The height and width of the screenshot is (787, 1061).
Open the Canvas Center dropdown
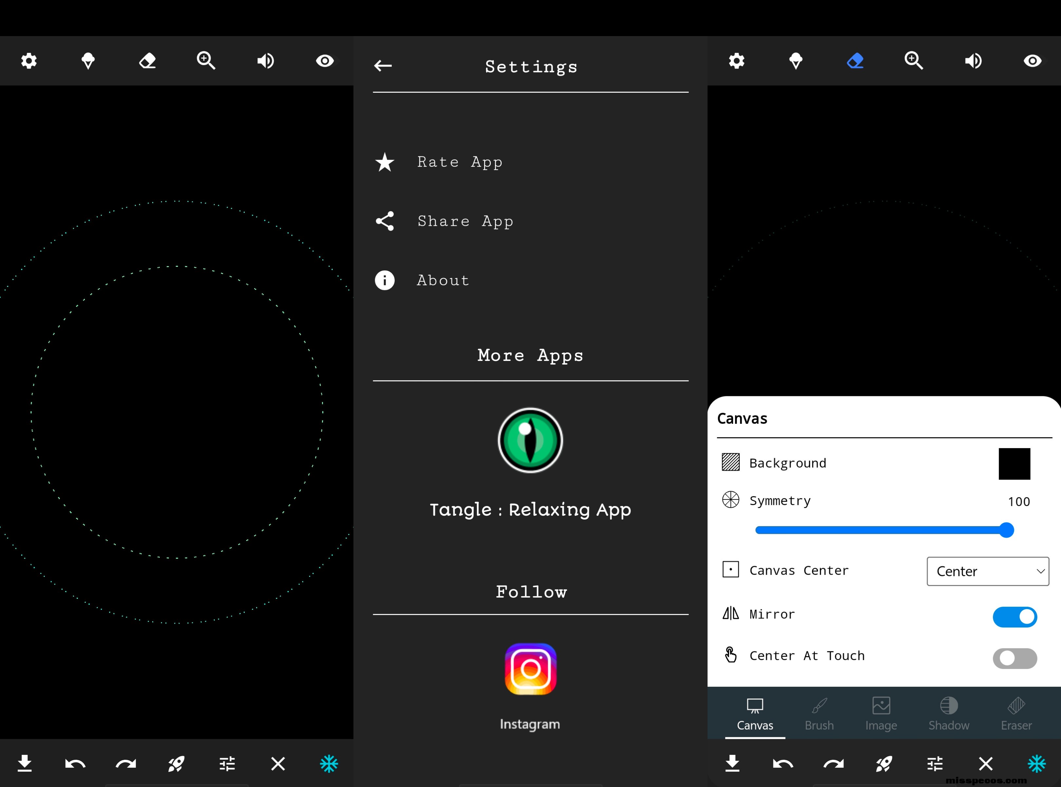(x=988, y=571)
